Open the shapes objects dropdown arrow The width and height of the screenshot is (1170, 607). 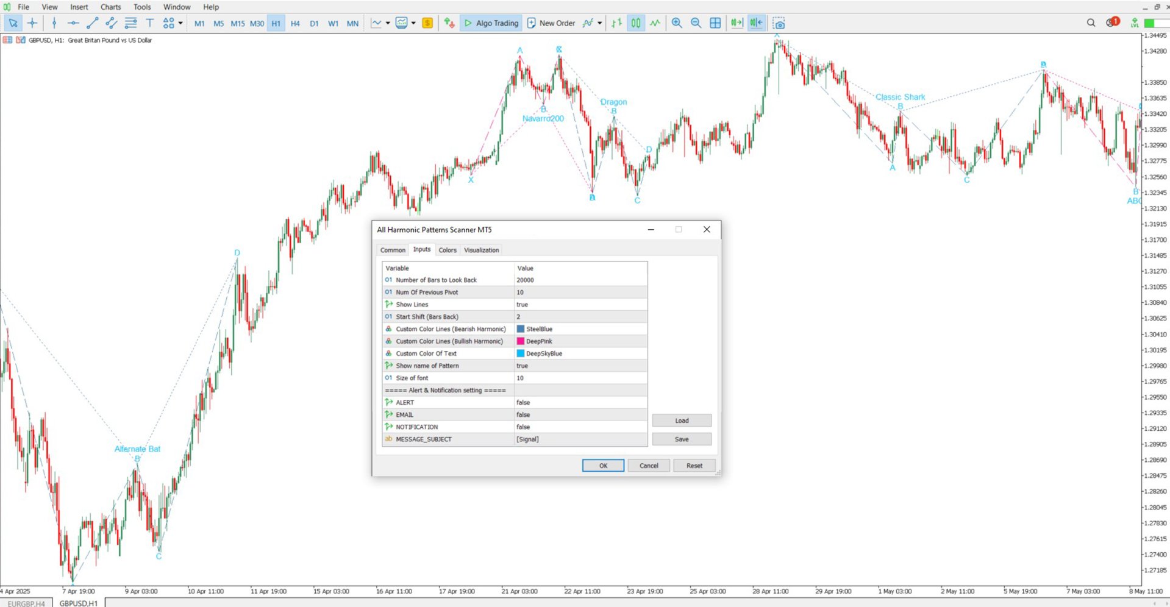pyautogui.click(x=180, y=23)
